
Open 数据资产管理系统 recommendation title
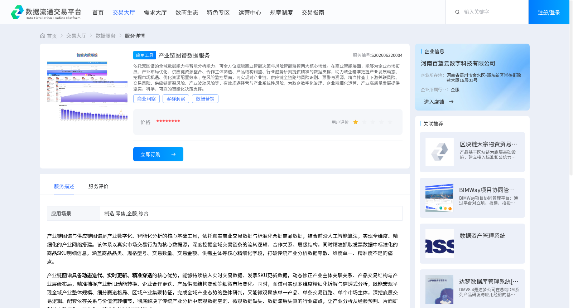point(482,236)
